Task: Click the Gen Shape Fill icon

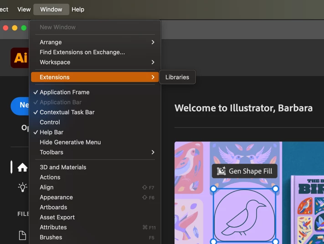Action: [x=221, y=171]
